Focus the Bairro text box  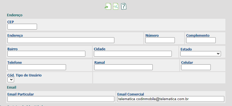coord(46,54)
